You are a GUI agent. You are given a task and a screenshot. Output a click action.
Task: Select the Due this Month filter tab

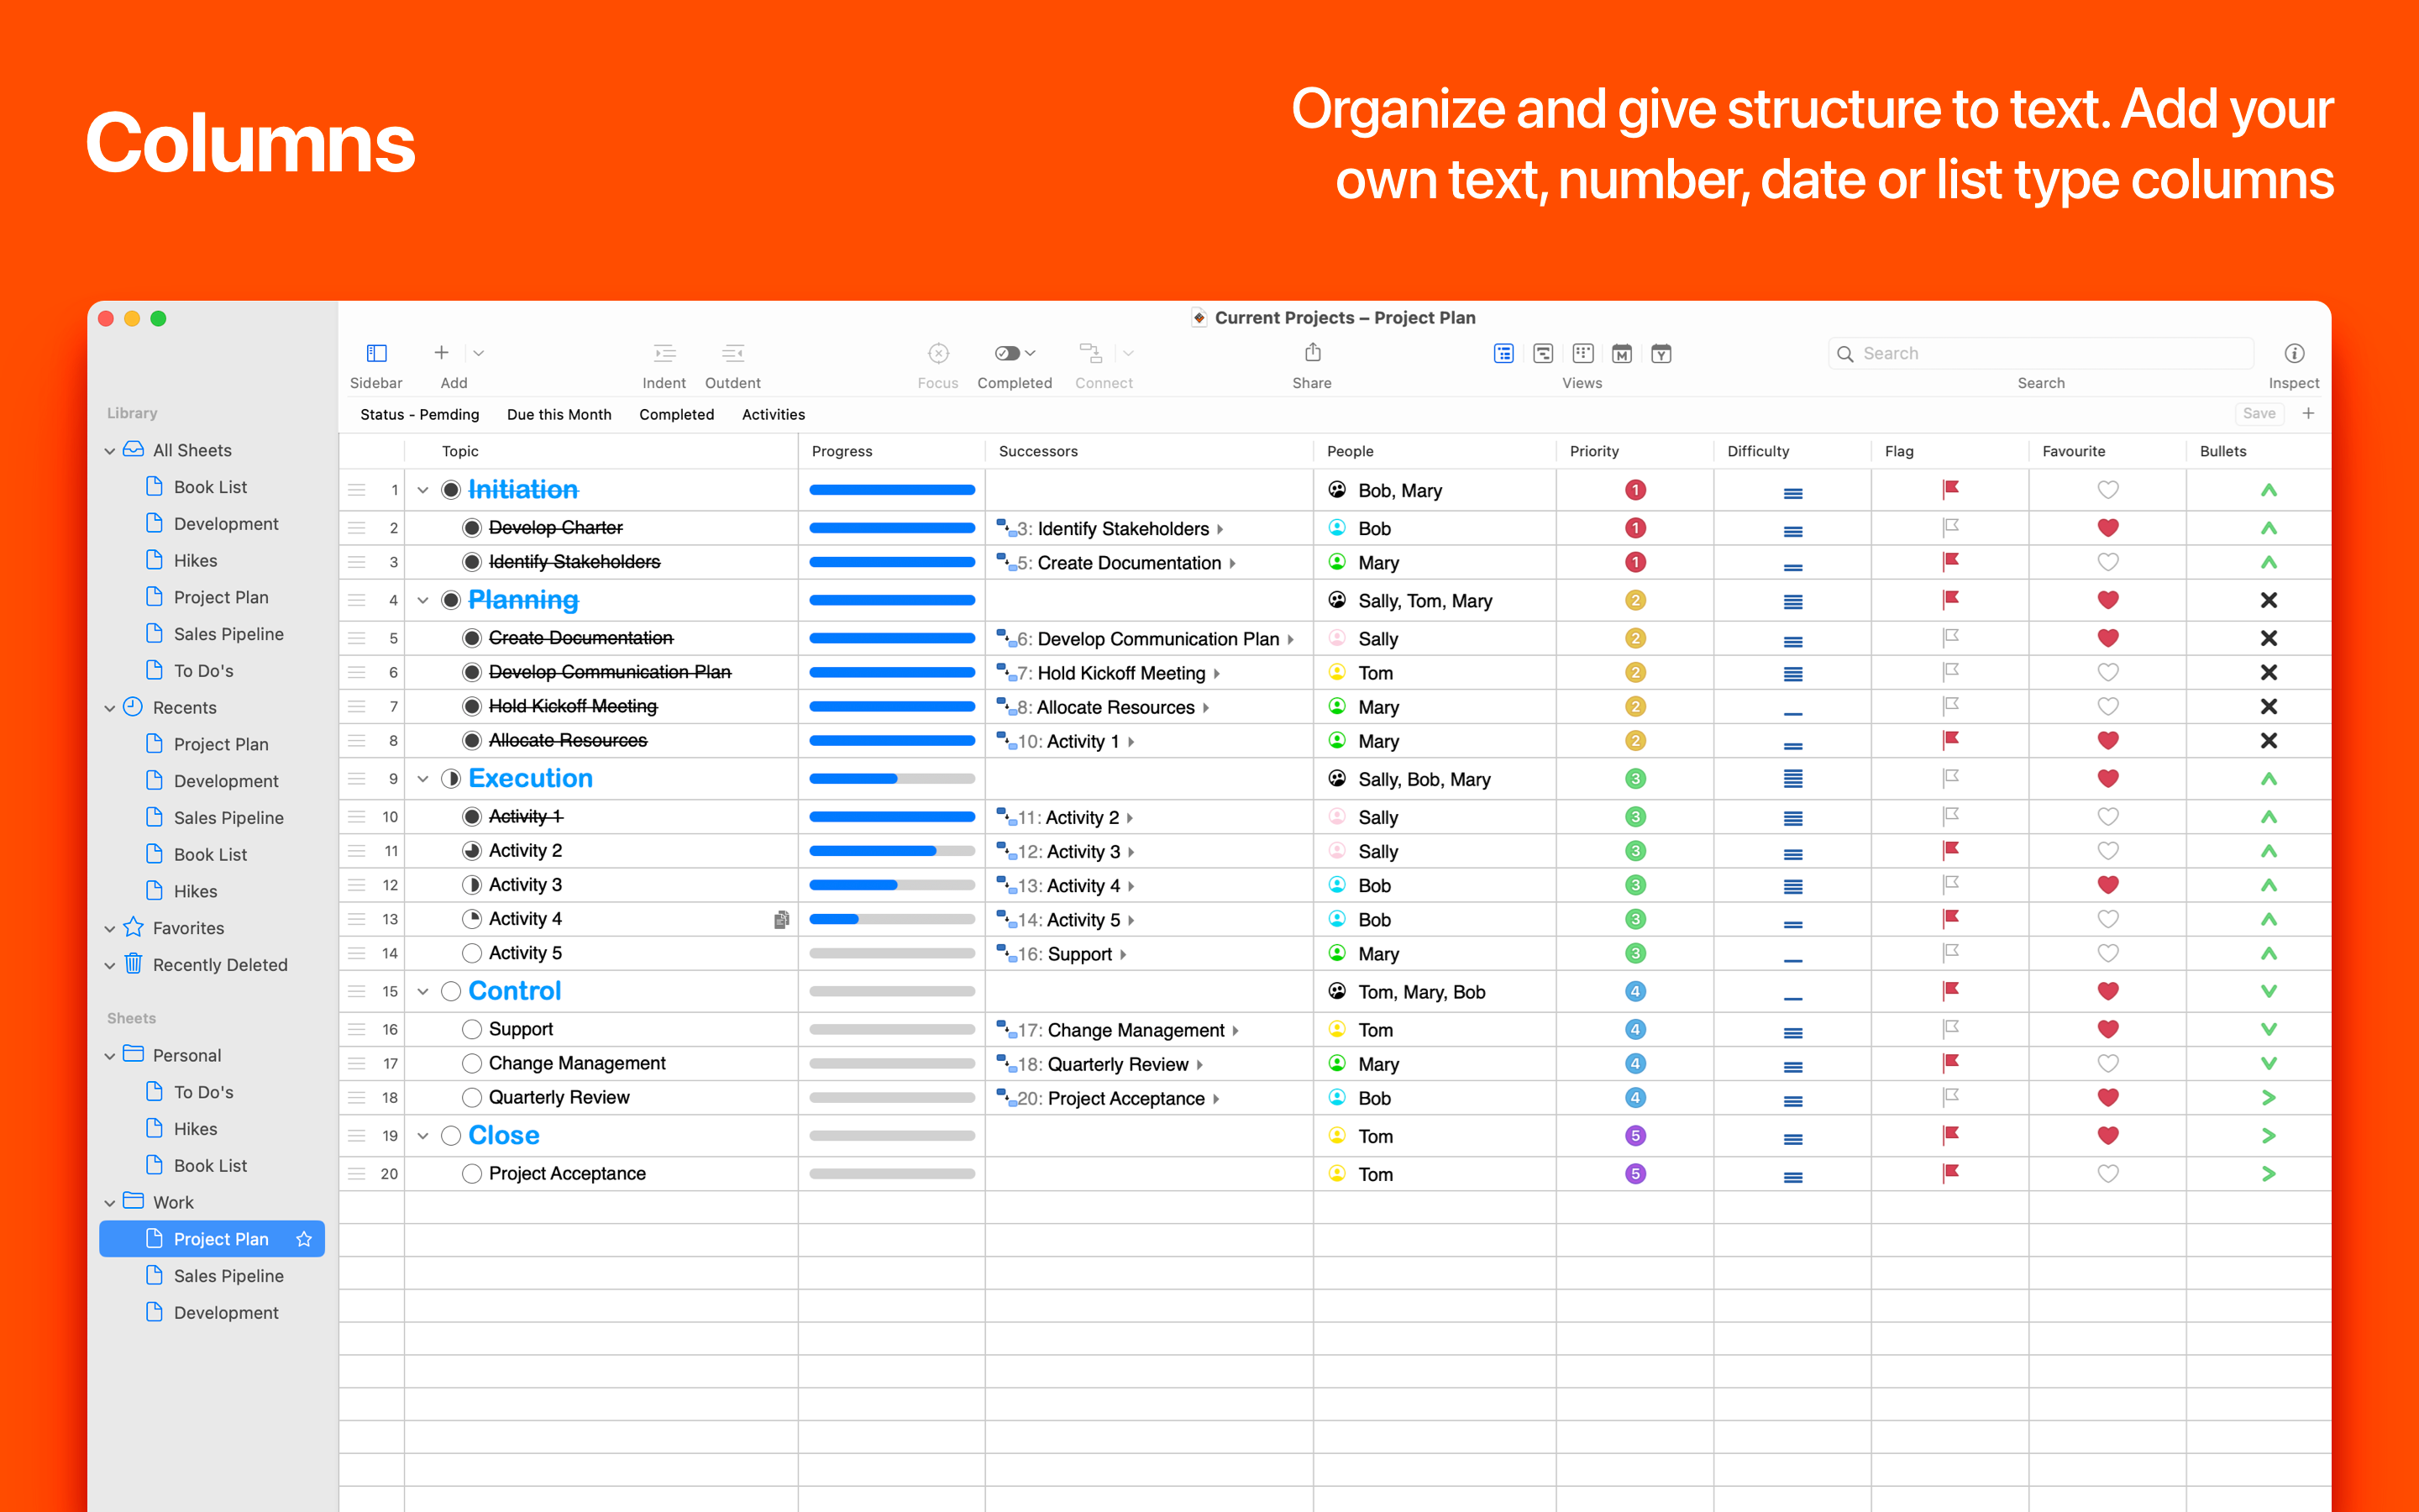[559, 414]
